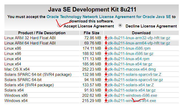The image size is (184, 108).
Task: Download jdk-8u211-linux-arm32-vfp-hflt.tar.gz
Action: pos(139,38)
